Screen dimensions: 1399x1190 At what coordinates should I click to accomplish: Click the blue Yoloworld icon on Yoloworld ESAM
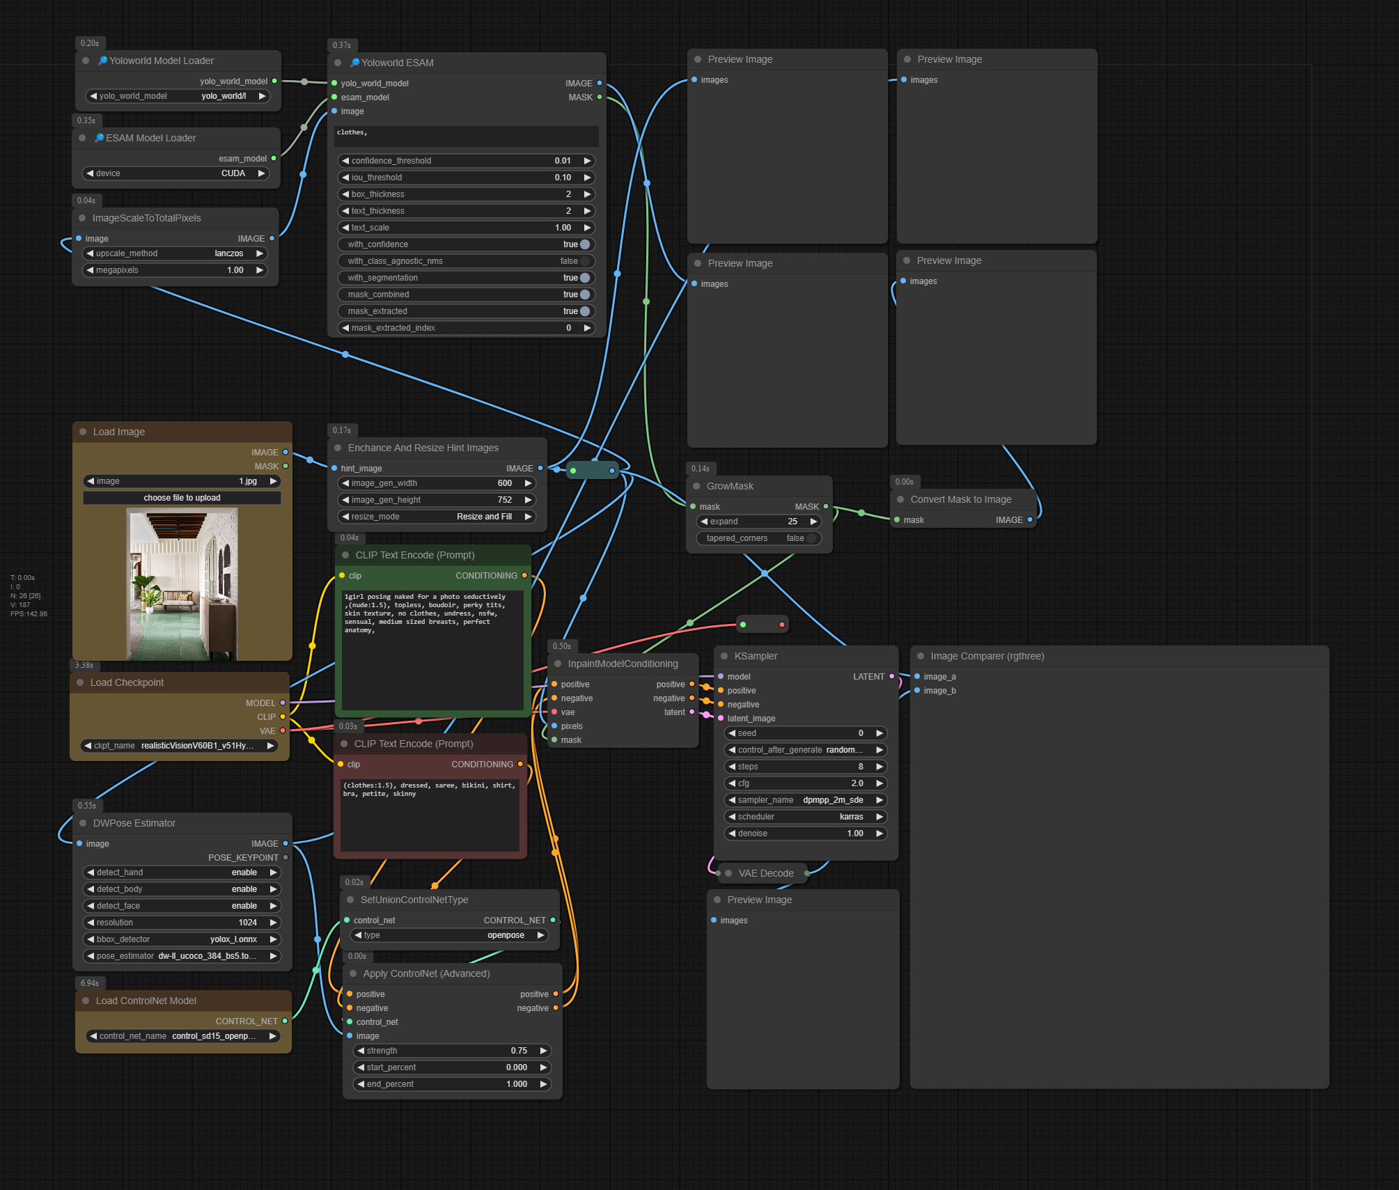354,62
